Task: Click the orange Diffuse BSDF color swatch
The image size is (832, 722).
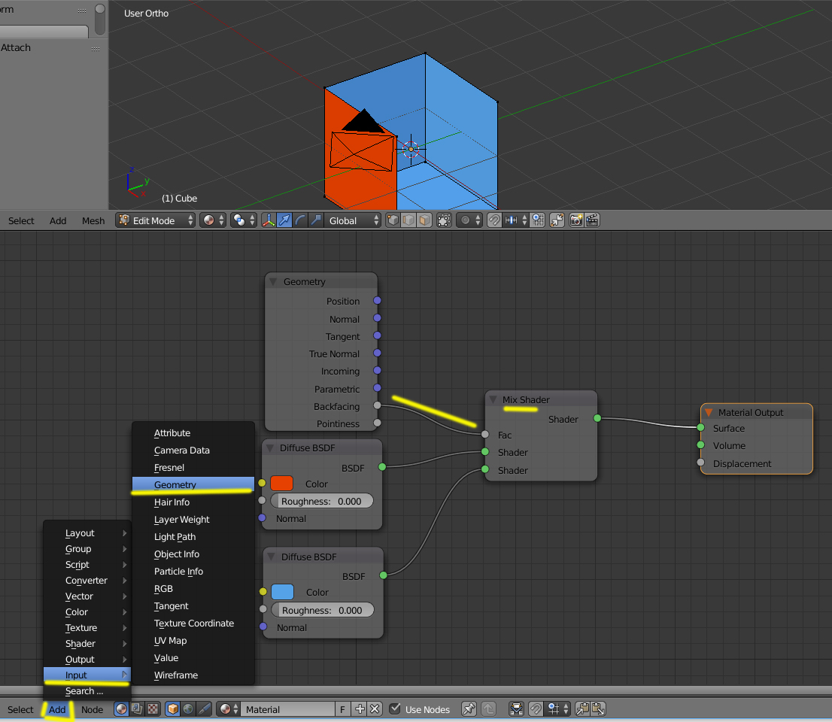Action: (x=281, y=484)
